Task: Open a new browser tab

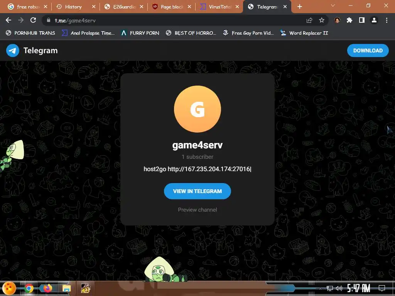Action: click(x=299, y=7)
